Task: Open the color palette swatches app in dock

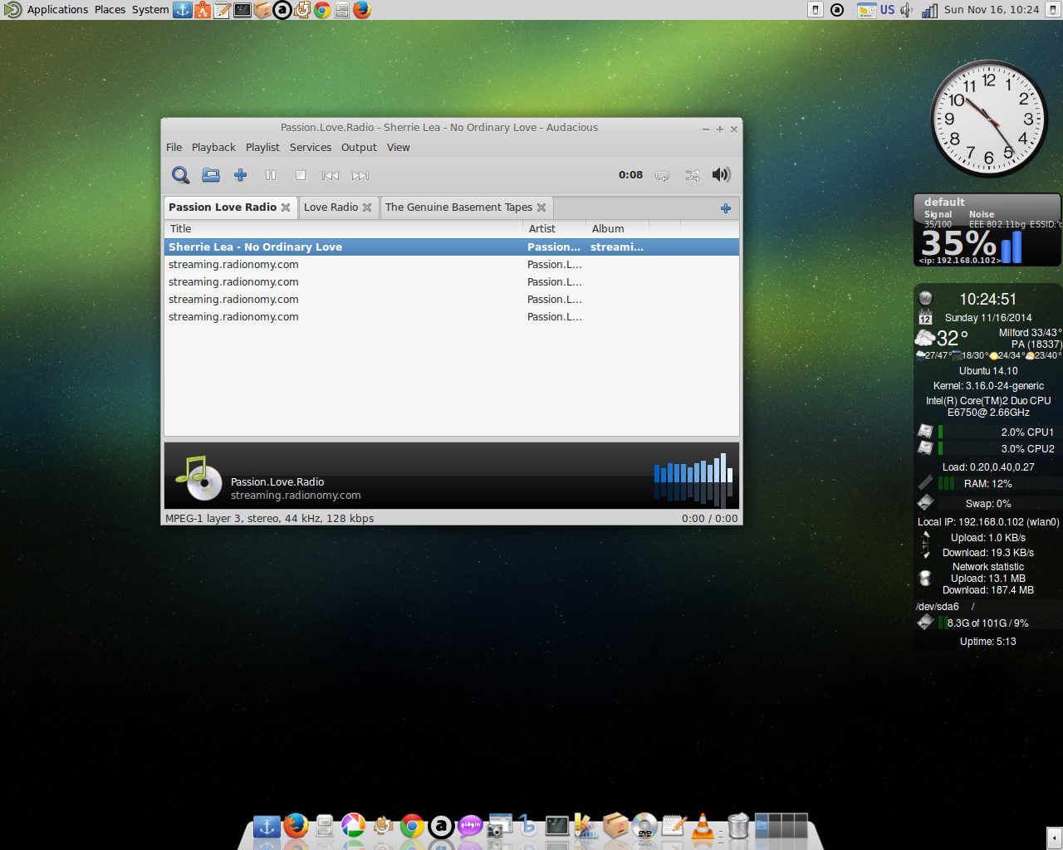Action: pyautogui.click(x=586, y=826)
